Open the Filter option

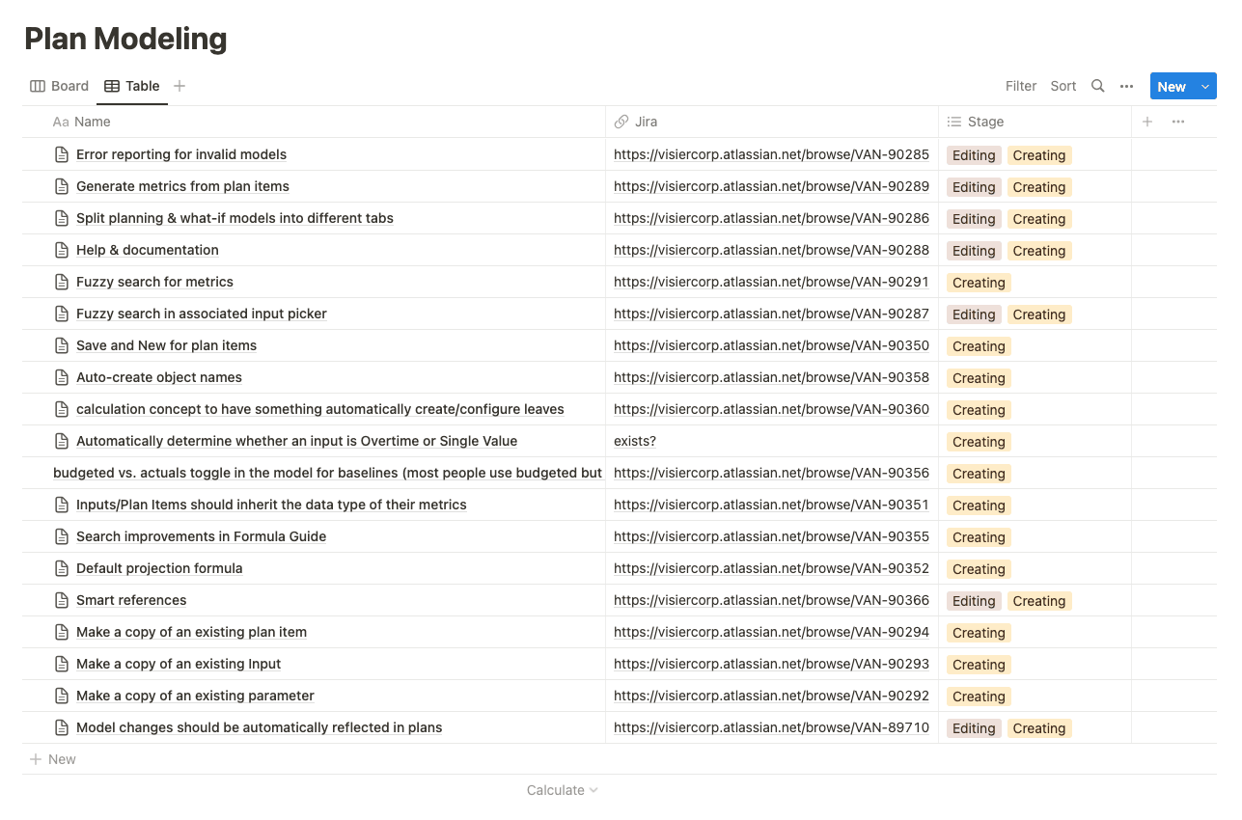pyautogui.click(x=1021, y=86)
